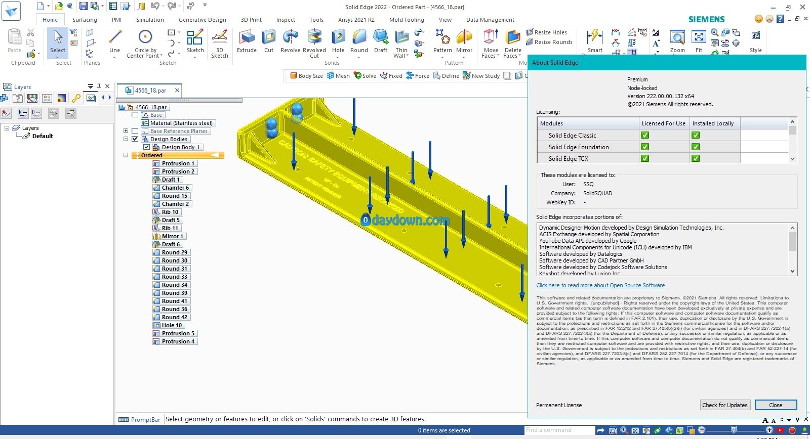Uncheck the Design Body_1 checkbox

point(147,147)
